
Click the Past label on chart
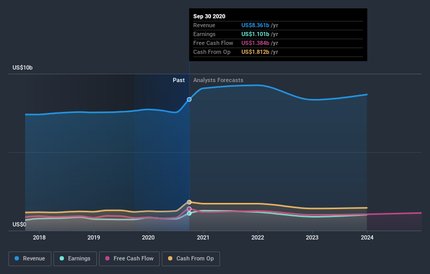coord(179,80)
